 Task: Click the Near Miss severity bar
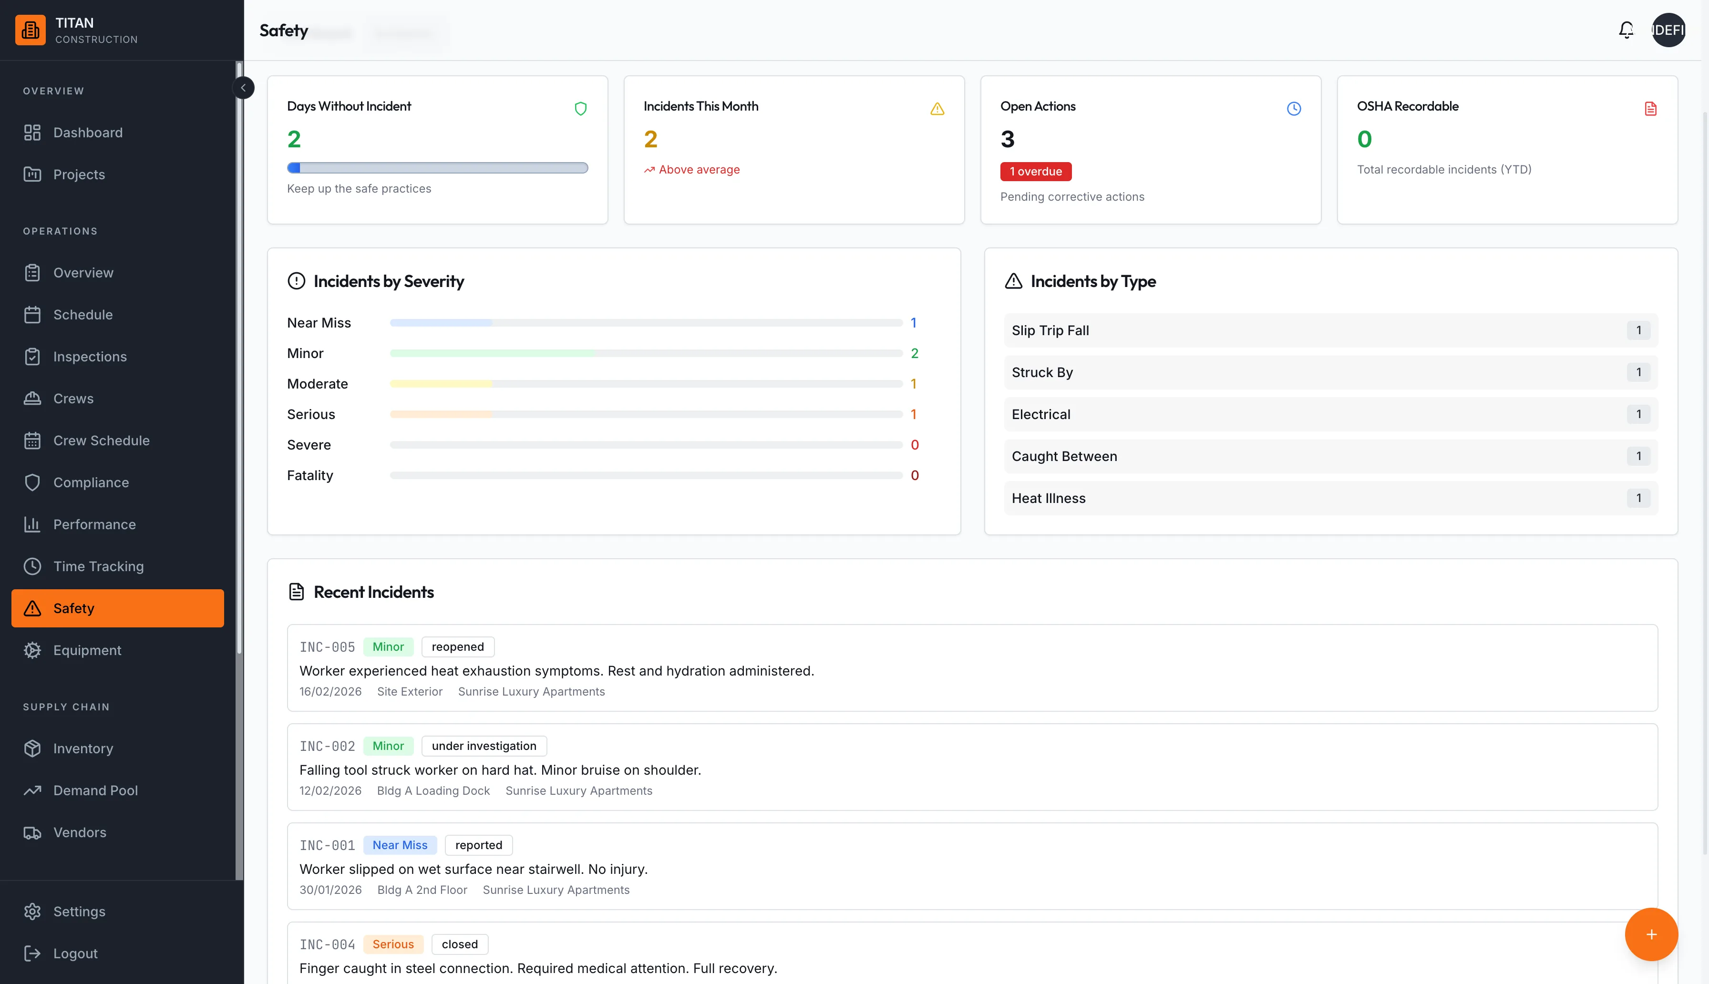tap(646, 323)
